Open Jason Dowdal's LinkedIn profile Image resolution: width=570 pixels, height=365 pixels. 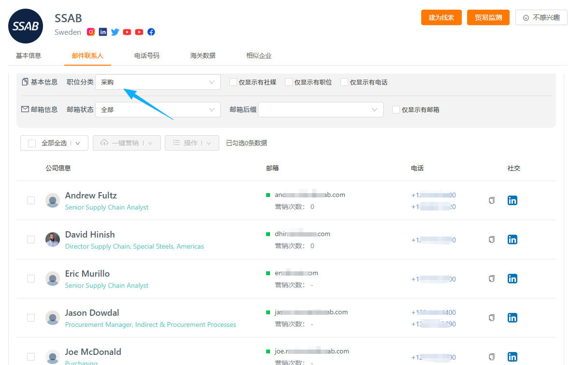tap(512, 318)
